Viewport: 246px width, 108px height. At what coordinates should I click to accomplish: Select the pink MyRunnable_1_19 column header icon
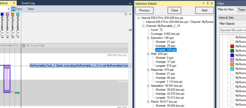coord(7,14)
